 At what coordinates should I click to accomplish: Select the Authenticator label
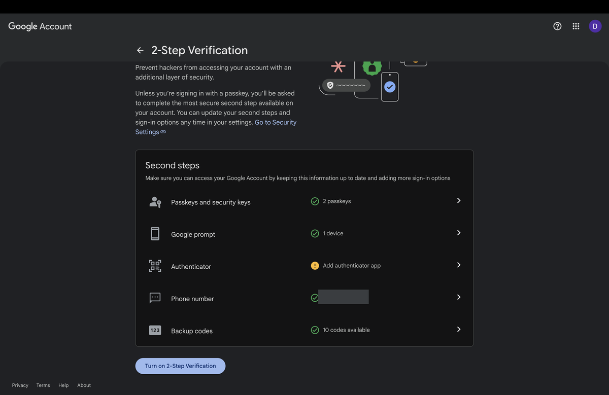pyautogui.click(x=191, y=267)
